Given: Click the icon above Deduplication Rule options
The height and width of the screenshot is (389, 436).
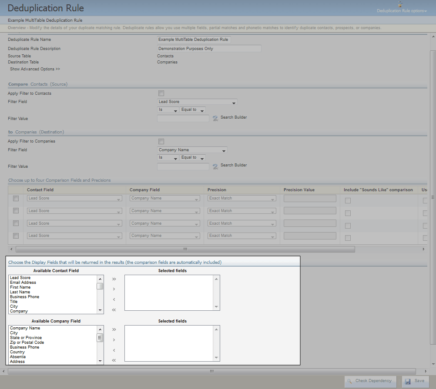Looking at the screenshot, I should point(400,4).
